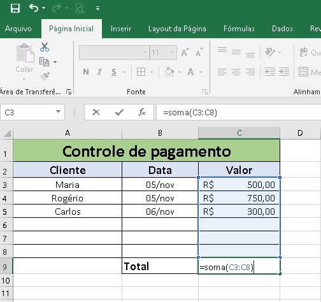Click Decrease Font Size icon
This screenshot has height=302, width=321.
[199, 52]
